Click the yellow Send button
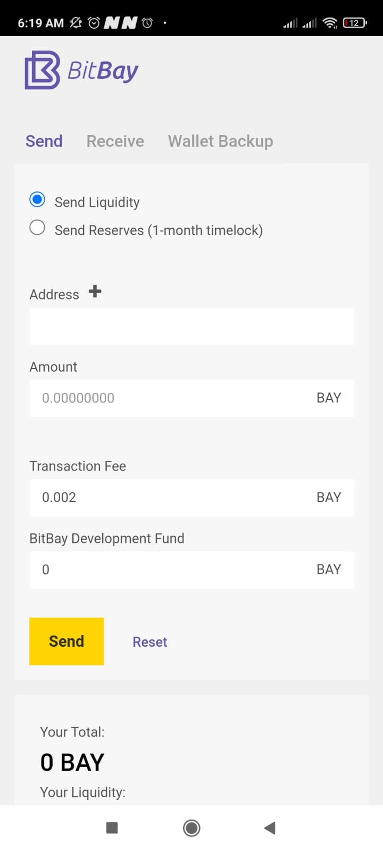The height and width of the screenshot is (851, 383). (66, 641)
